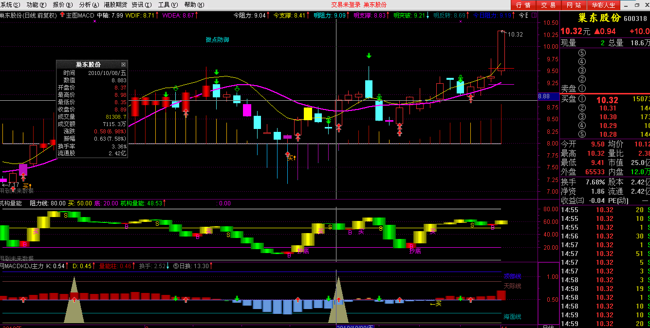650x328 pixels.
Task: Open the 网站 button
Action: click(574, 5)
